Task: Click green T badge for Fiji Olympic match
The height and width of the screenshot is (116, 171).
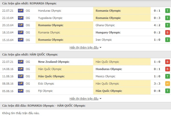Action: click(x=168, y=91)
